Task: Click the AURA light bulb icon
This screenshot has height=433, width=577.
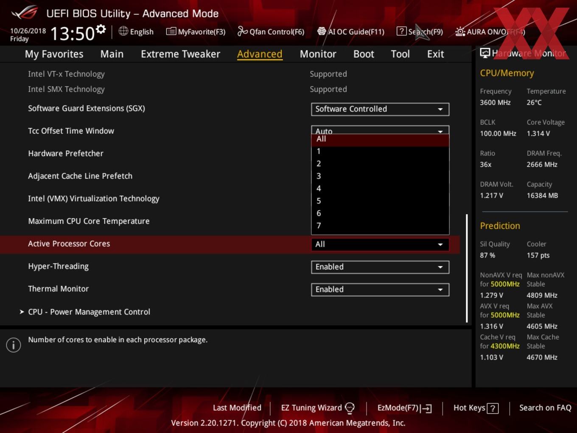Action: [460, 31]
